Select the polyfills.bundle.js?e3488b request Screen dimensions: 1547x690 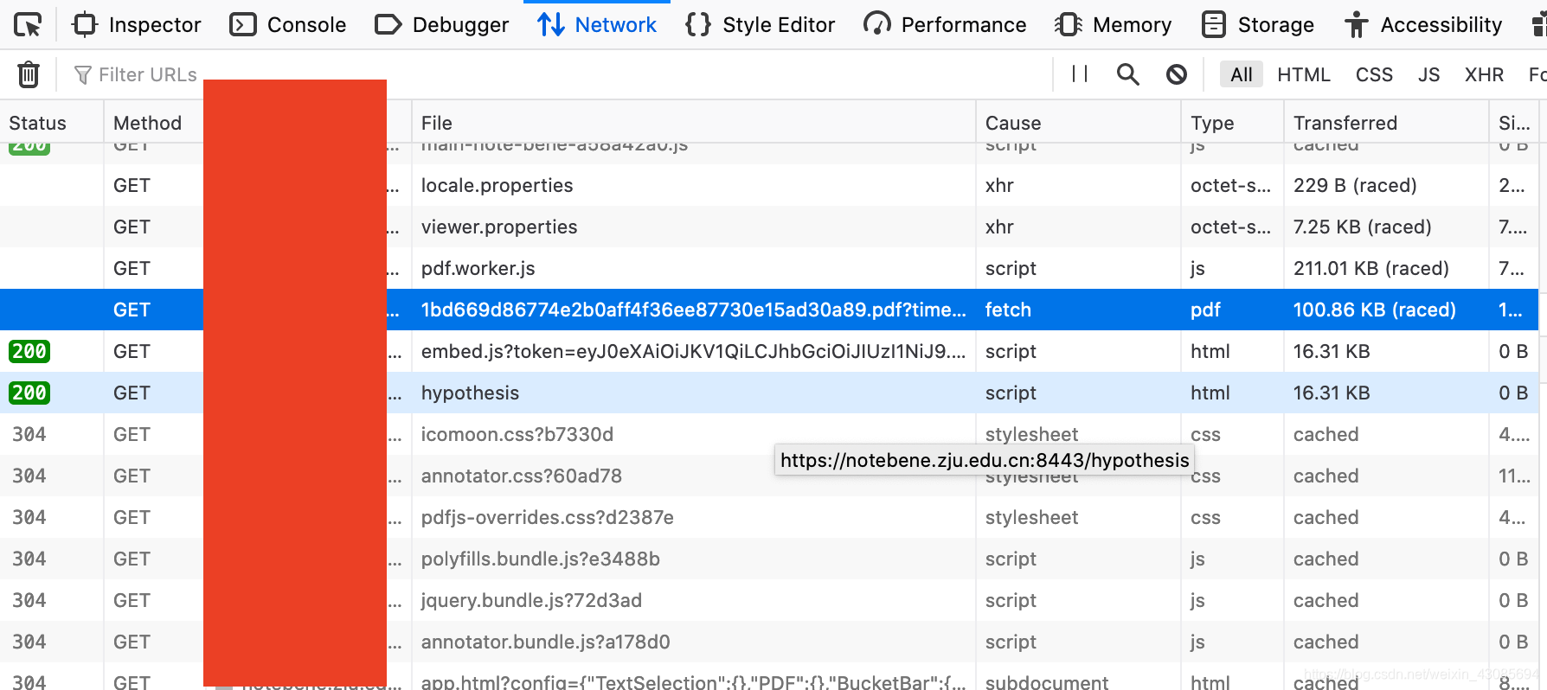pyautogui.click(x=769, y=559)
